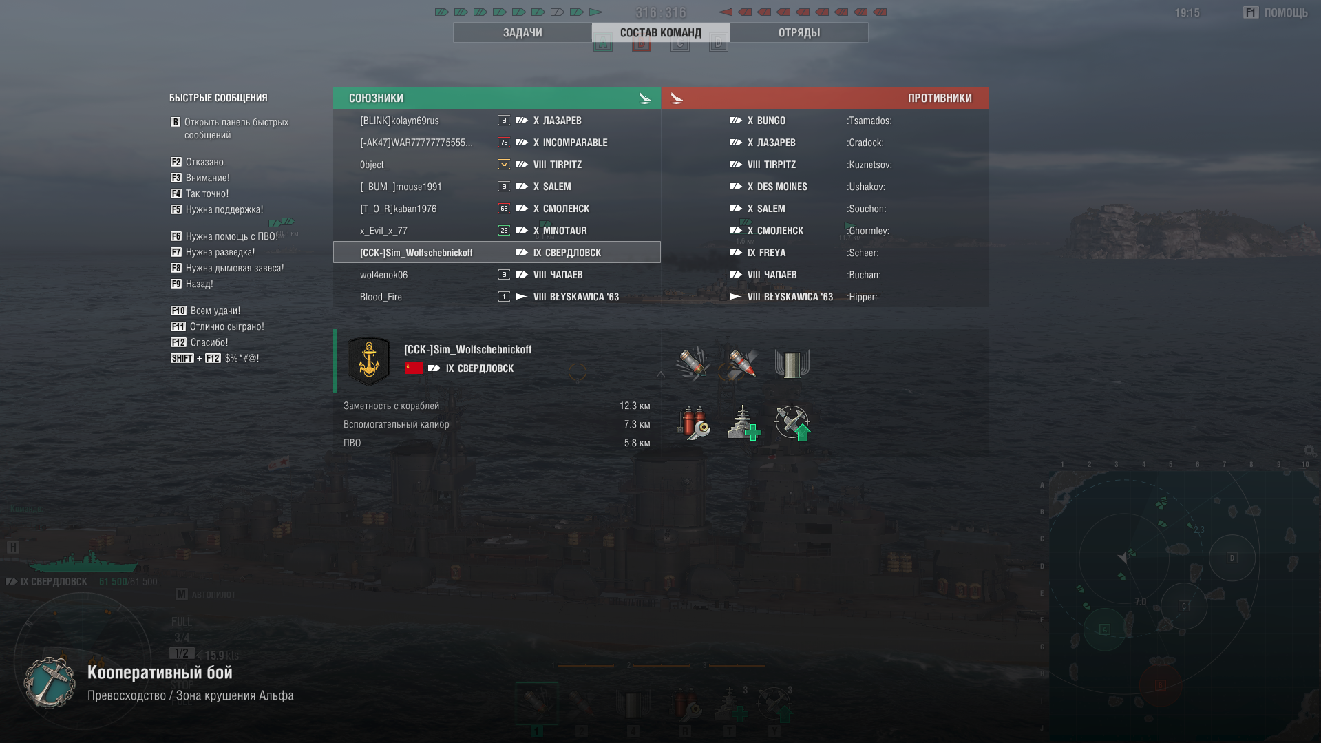Switch to the ЗАДАЧИ tab
This screenshot has width=1321, height=743.
(522, 32)
